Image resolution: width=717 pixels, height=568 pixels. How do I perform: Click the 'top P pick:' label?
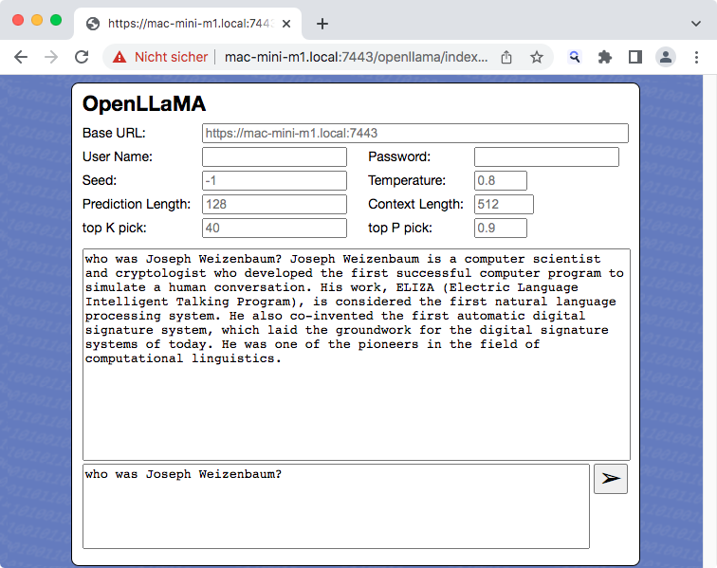pyautogui.click(x=400, y=229)
